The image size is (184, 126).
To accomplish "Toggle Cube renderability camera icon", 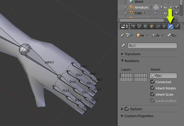I will pos(176,13).
